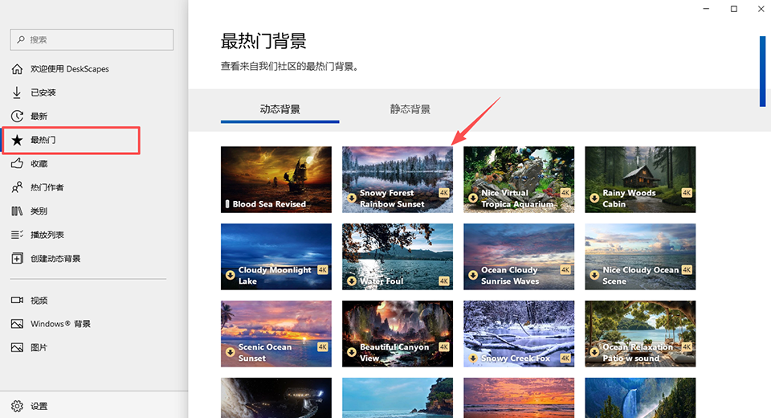Click download icon on Beautiful Canyon View

(x=352, y=352)
